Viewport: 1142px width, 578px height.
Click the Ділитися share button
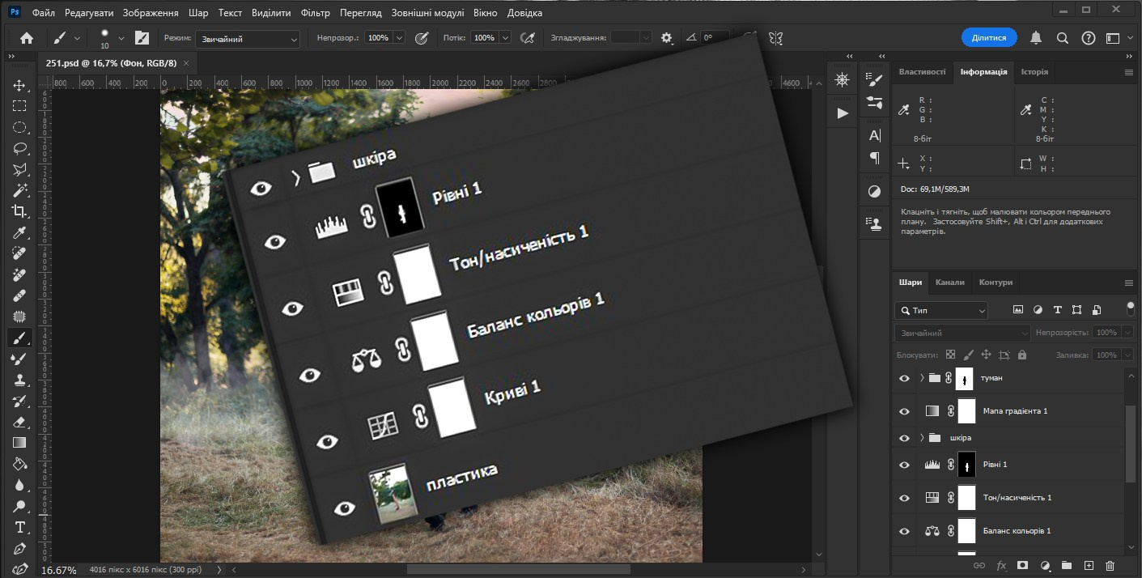click(989, 38)
